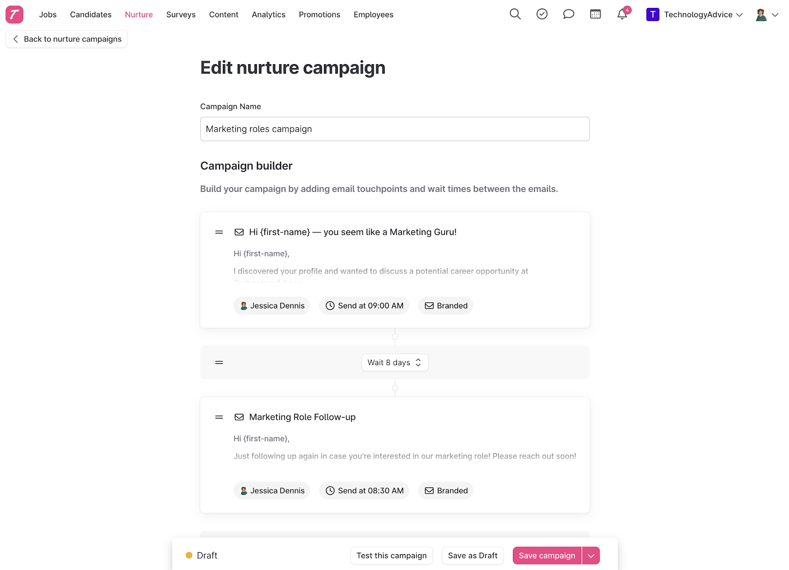
Task: Open the notifications bell icon
Action: [x=622, y=14]
